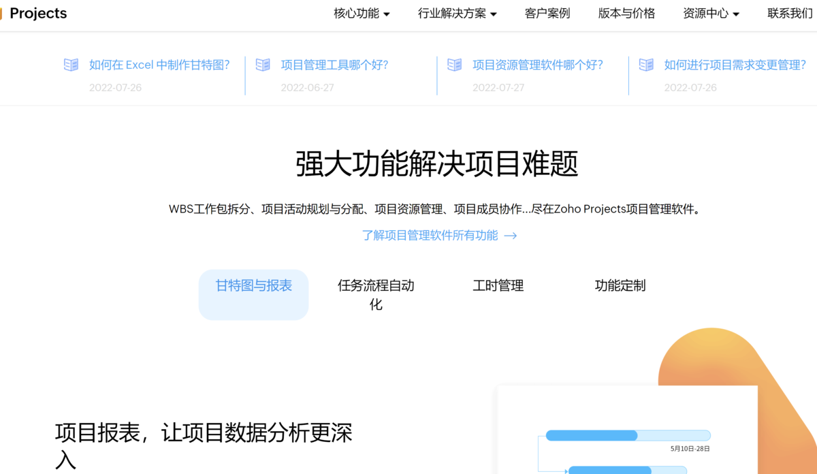This screenshot has width=817, height=474.
Task: Switch to the 工时管理 tab
Action: coord(498,286)
